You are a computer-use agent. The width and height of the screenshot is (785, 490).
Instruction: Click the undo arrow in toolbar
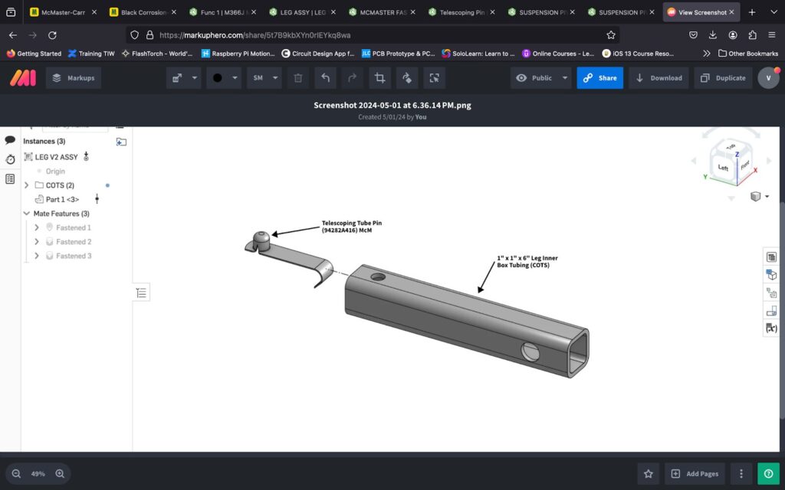(x=325, y=78)
